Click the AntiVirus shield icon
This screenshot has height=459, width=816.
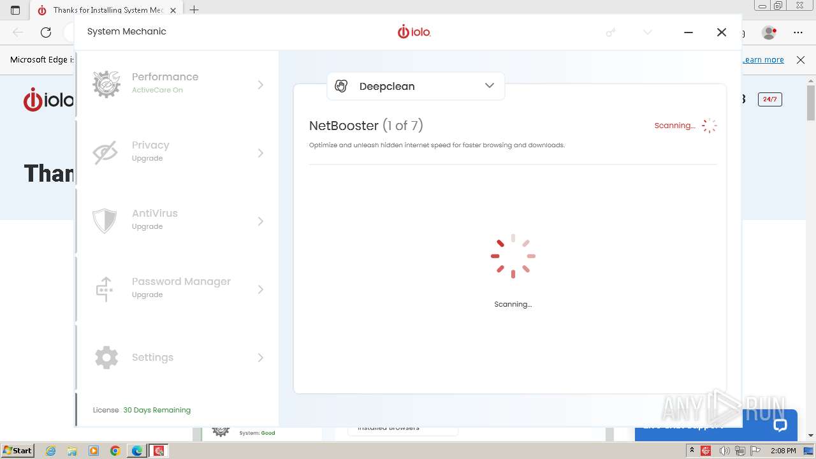click(105, 221)
